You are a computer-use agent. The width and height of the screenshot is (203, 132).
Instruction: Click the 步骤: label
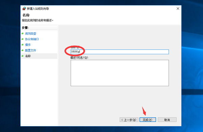pyautogui.click(x=25, y=28)
